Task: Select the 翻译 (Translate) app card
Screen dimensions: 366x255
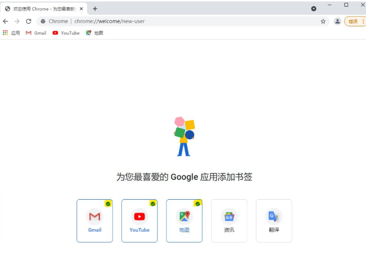Action: pyautogui.click(x=274, y=221)
